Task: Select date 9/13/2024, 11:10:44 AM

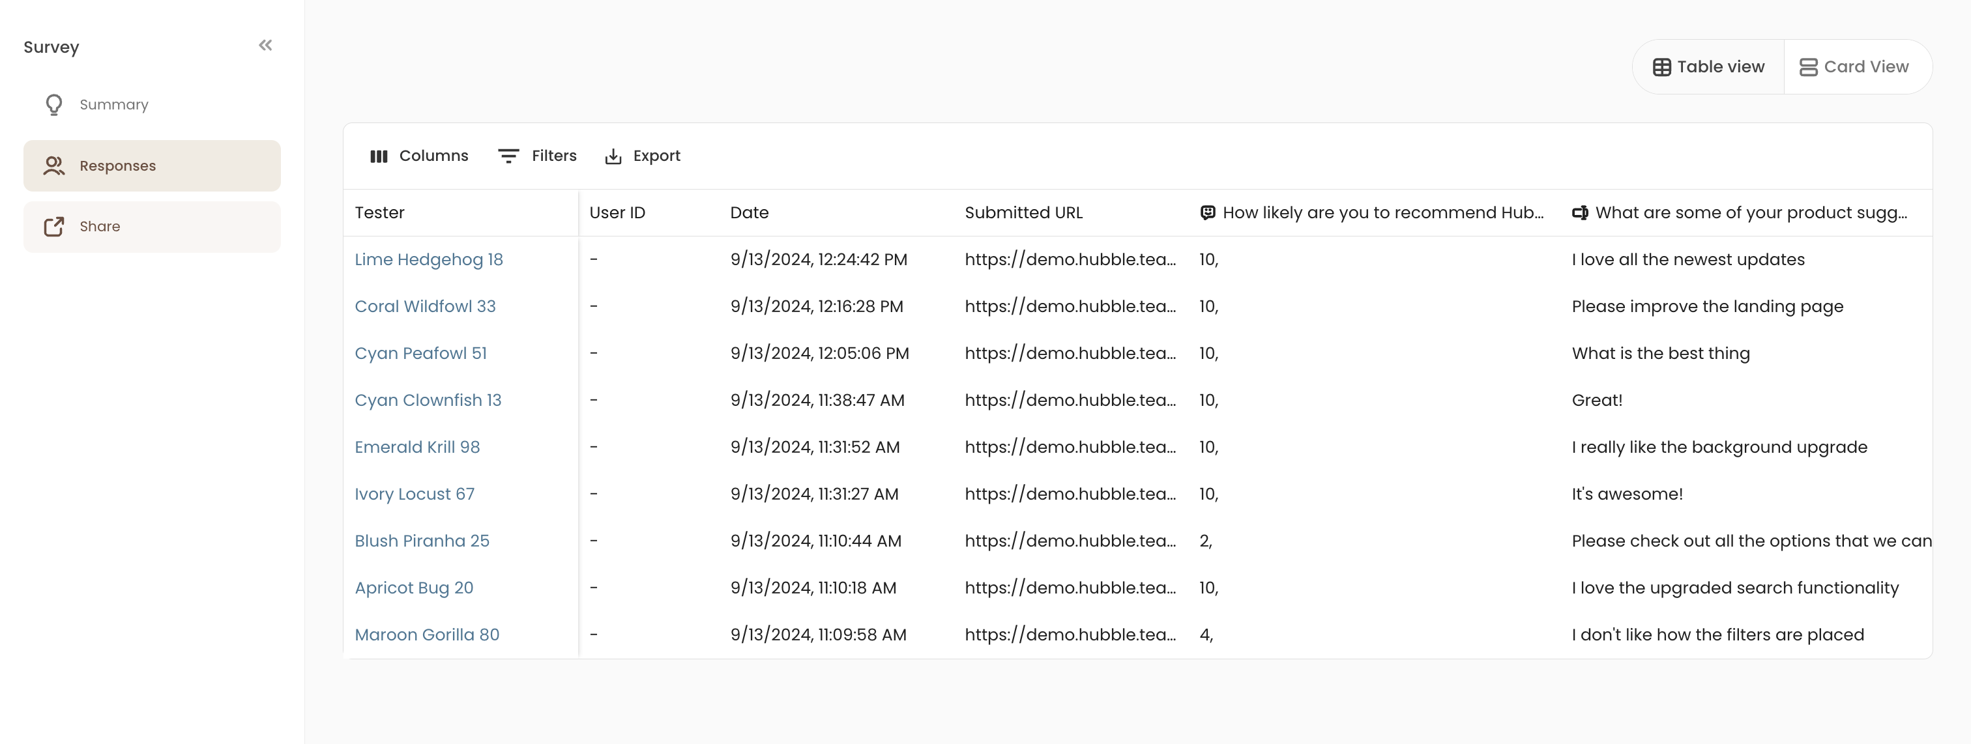Action: click(x=815, y=541)
